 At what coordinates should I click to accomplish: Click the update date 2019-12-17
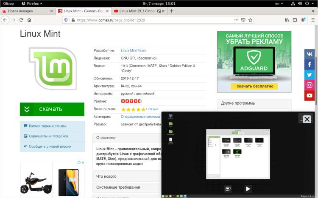point(130,78)
